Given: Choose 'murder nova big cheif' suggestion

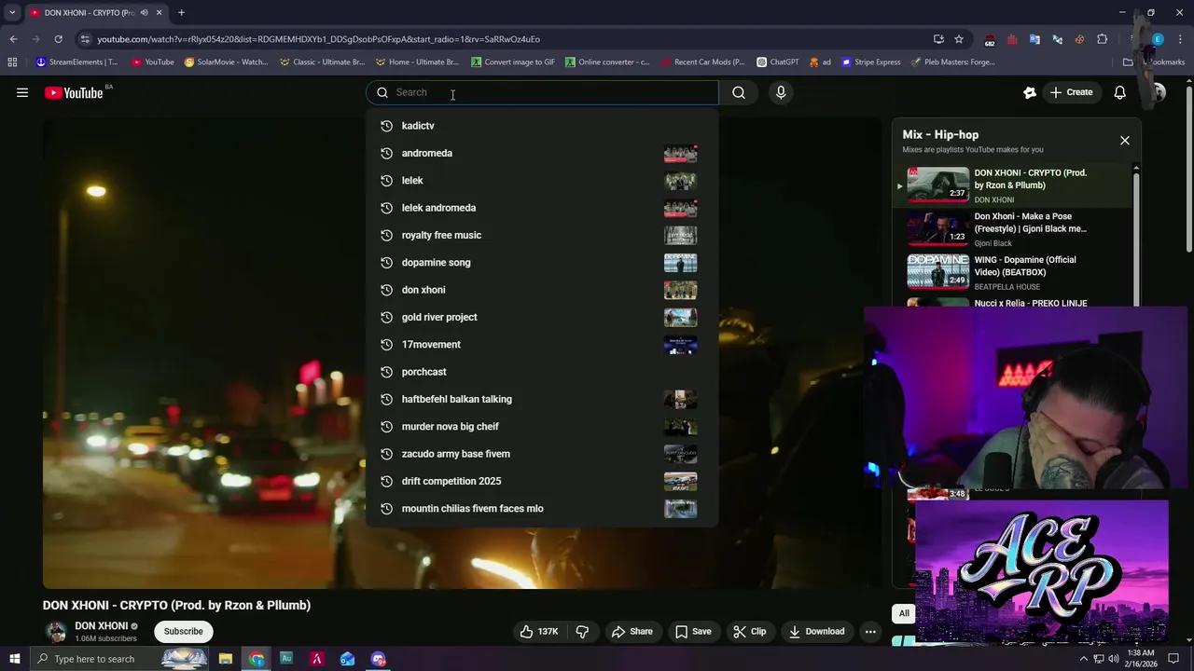Looking at the screenshot, I should (542, 426).
